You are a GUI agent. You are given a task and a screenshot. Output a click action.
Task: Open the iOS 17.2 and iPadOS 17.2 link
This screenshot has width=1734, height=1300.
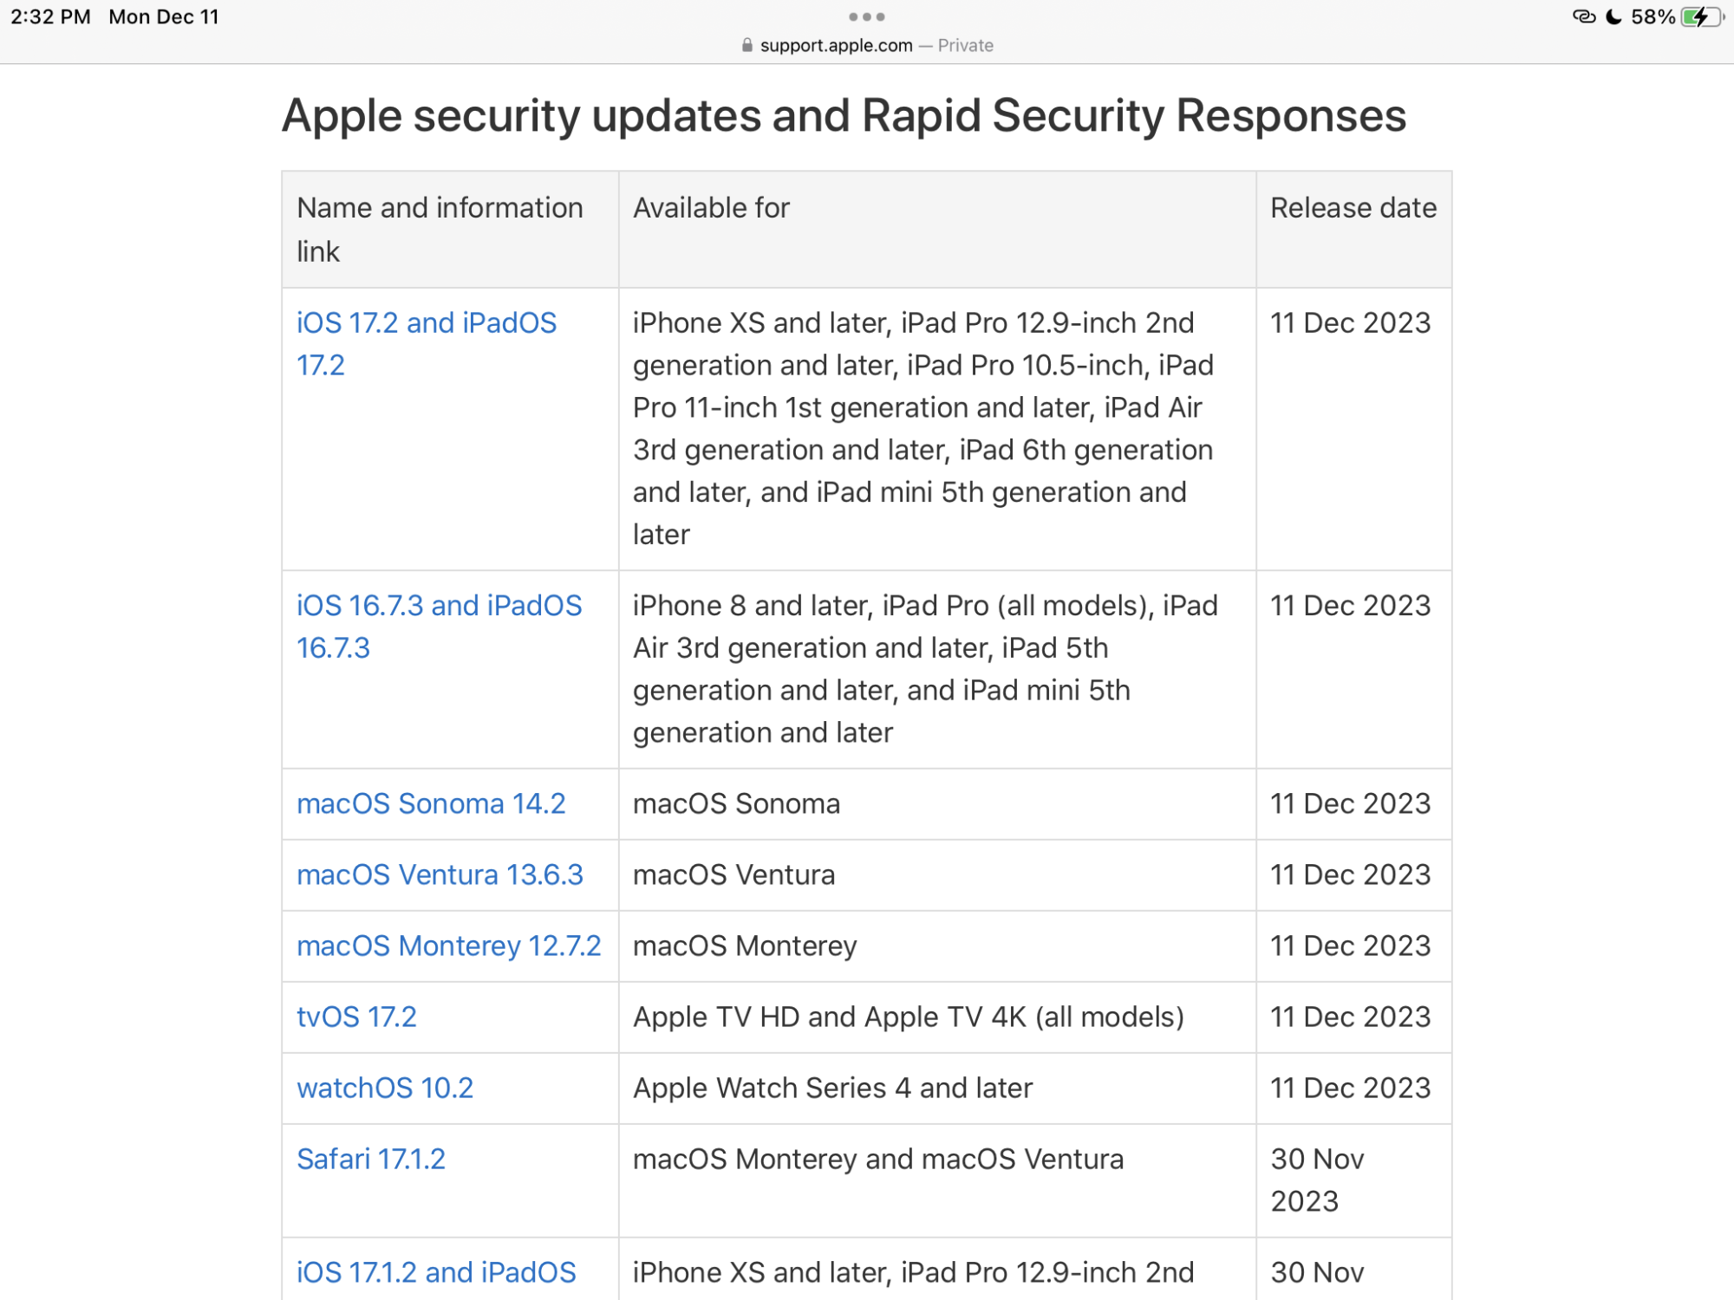point(427,344)
